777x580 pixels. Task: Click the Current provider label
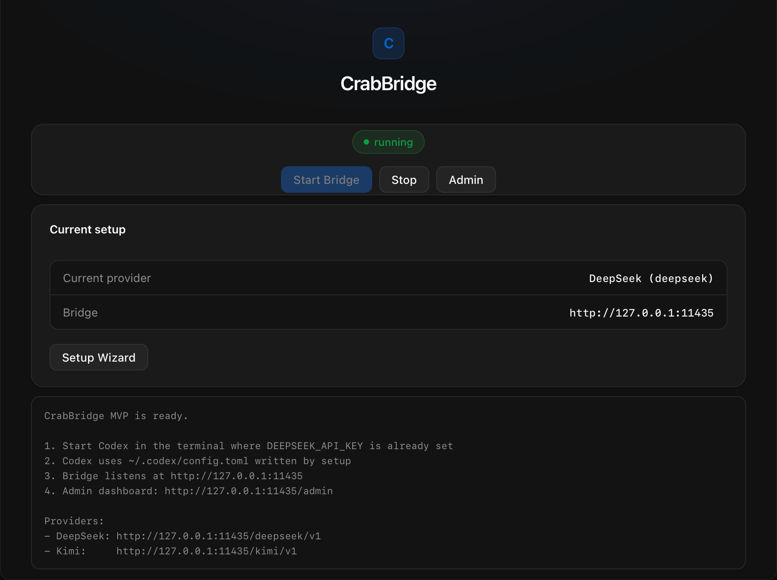[107, 278]
